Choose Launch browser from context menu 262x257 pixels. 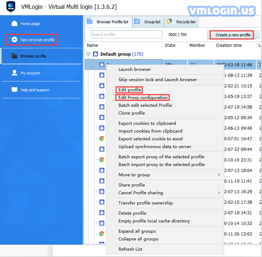(x=165, y=69)
